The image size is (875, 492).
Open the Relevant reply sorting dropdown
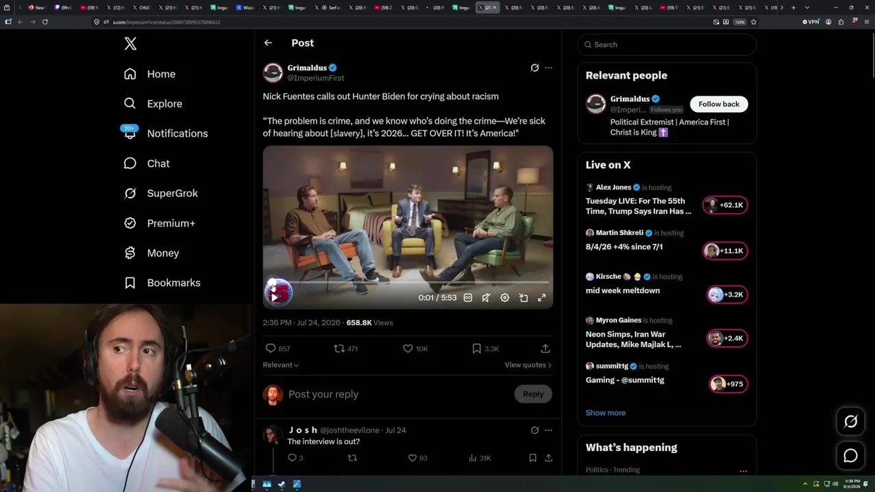(x=281, y=365)
